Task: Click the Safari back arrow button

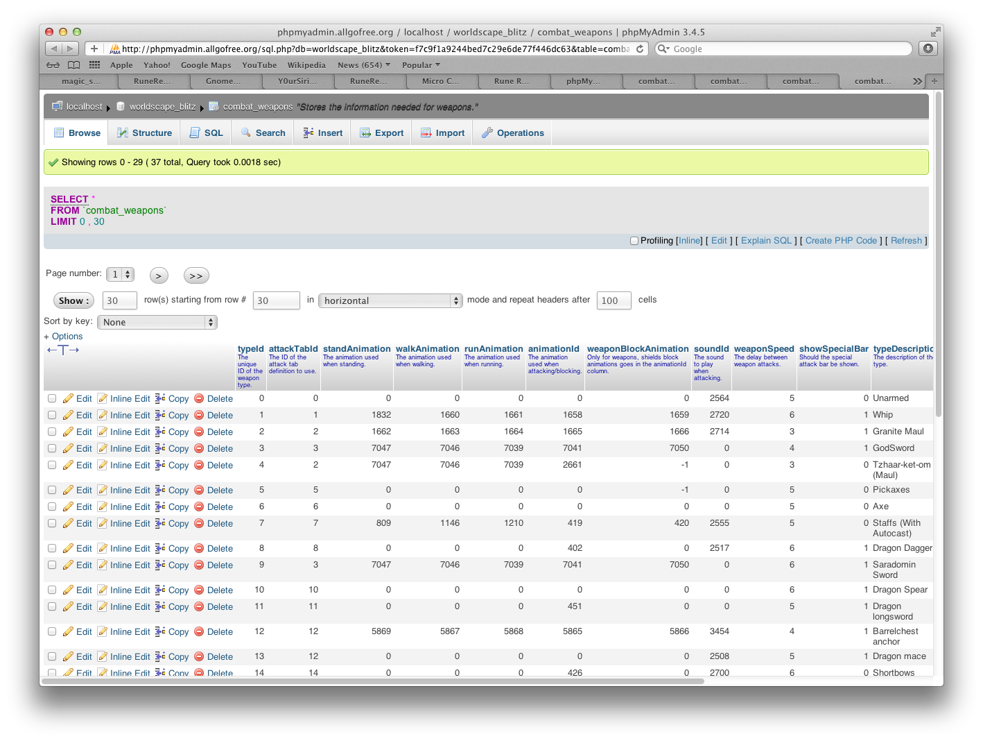Action: [54, 49]
